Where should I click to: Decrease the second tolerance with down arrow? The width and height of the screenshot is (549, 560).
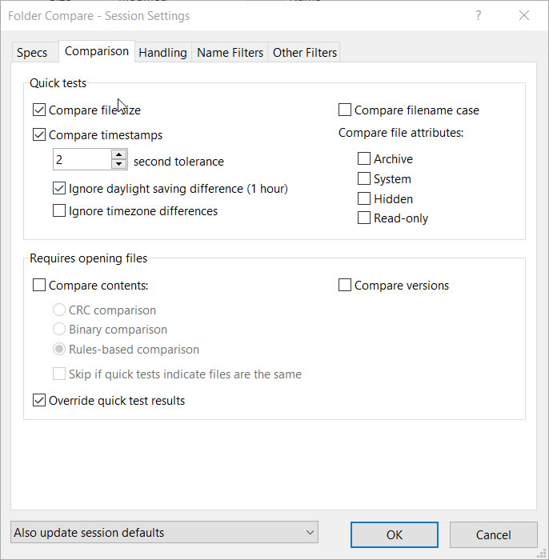pyautogui.click(x=119, y=165)
